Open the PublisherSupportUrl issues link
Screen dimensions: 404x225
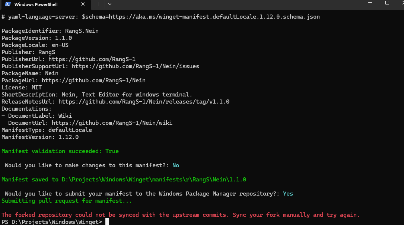pos(136,66)
